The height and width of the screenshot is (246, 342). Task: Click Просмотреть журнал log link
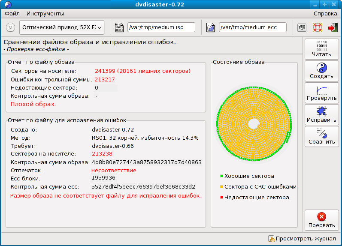[x=306, y=239]
